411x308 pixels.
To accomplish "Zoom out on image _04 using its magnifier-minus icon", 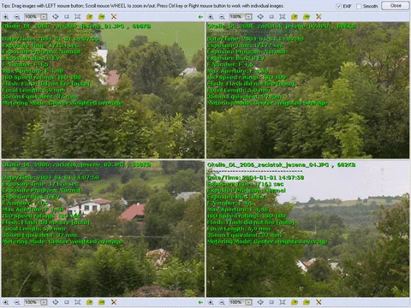I will 222,302.
